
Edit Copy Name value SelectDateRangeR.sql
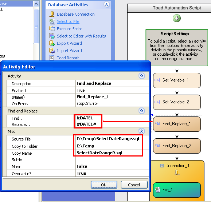(112, 153)
